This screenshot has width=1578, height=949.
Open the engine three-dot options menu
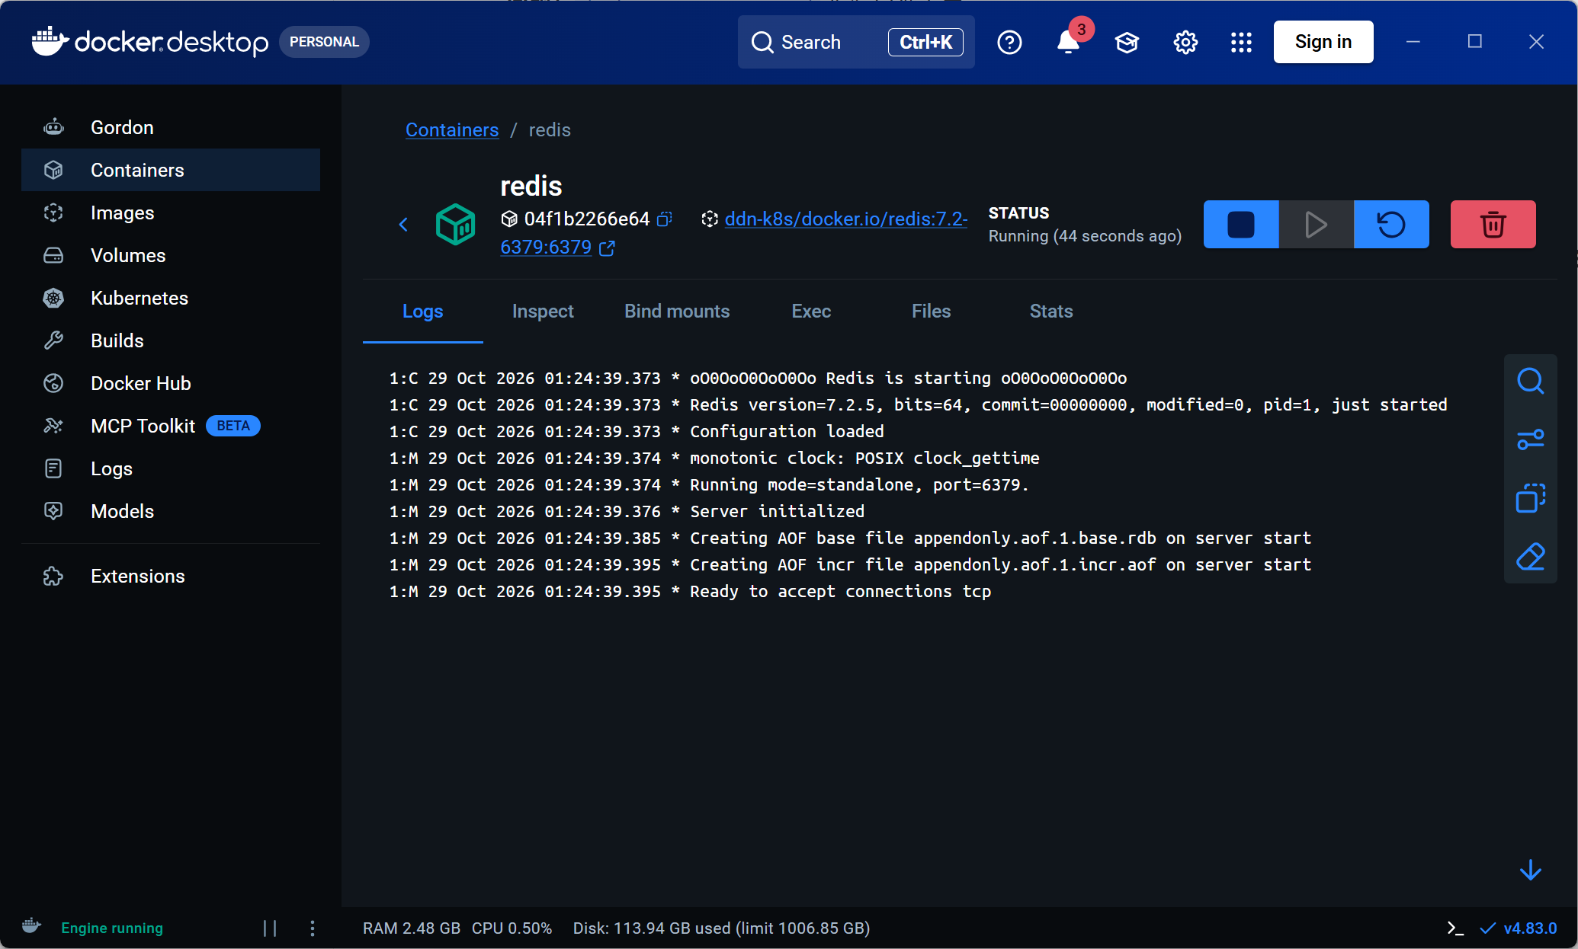coord(313,928)
